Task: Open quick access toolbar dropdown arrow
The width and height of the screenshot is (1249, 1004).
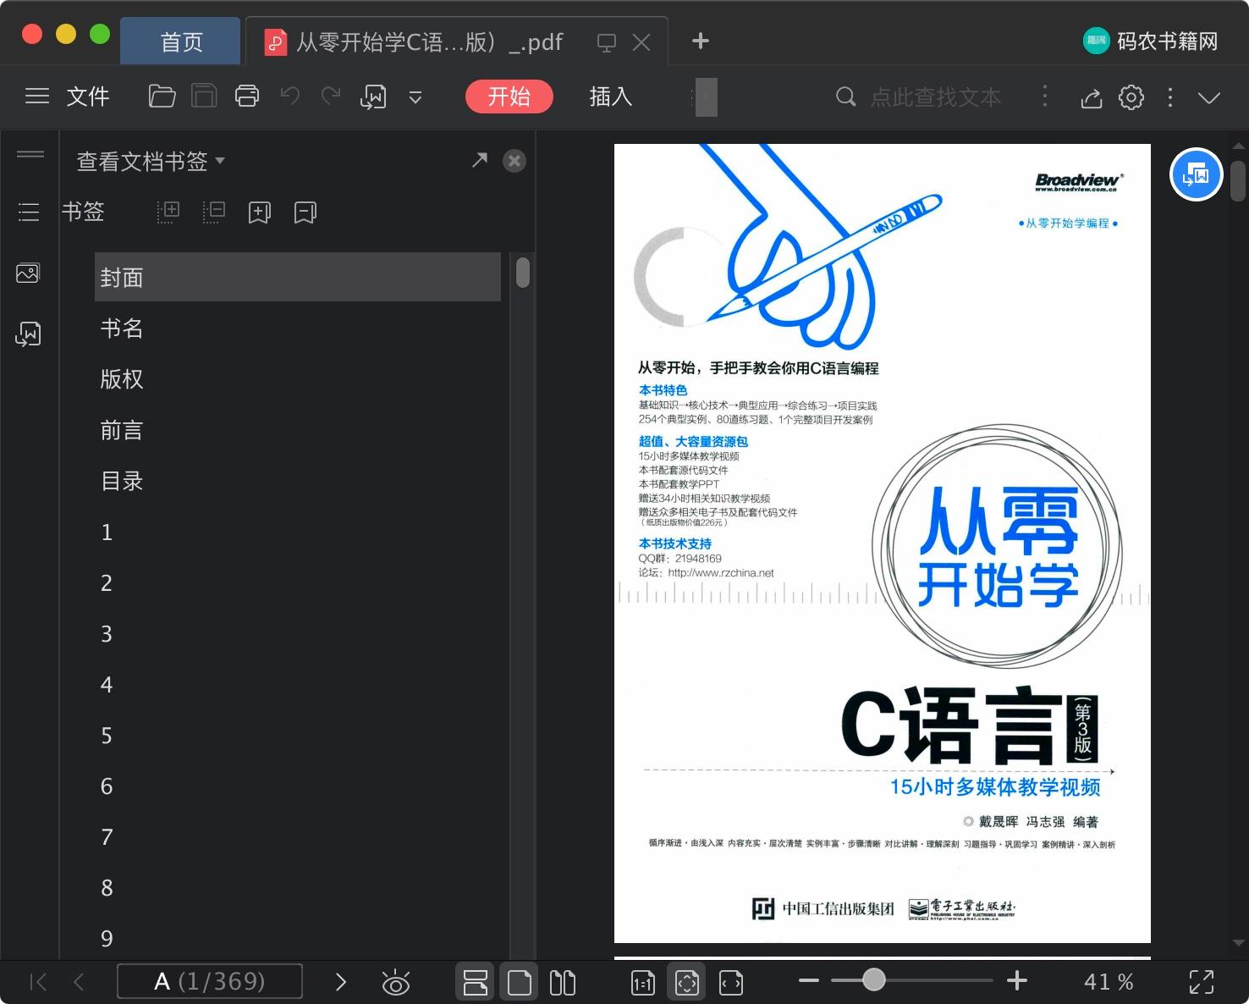Action: pos(415,97)
